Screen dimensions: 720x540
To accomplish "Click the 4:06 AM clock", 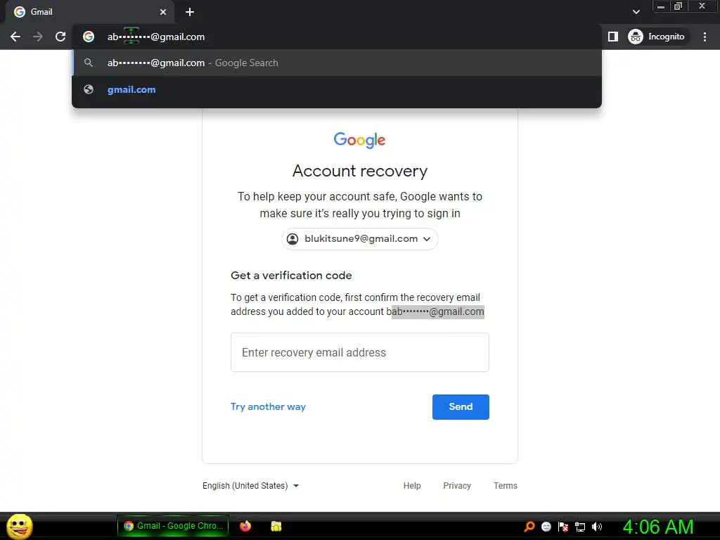I will click(657, 527).
